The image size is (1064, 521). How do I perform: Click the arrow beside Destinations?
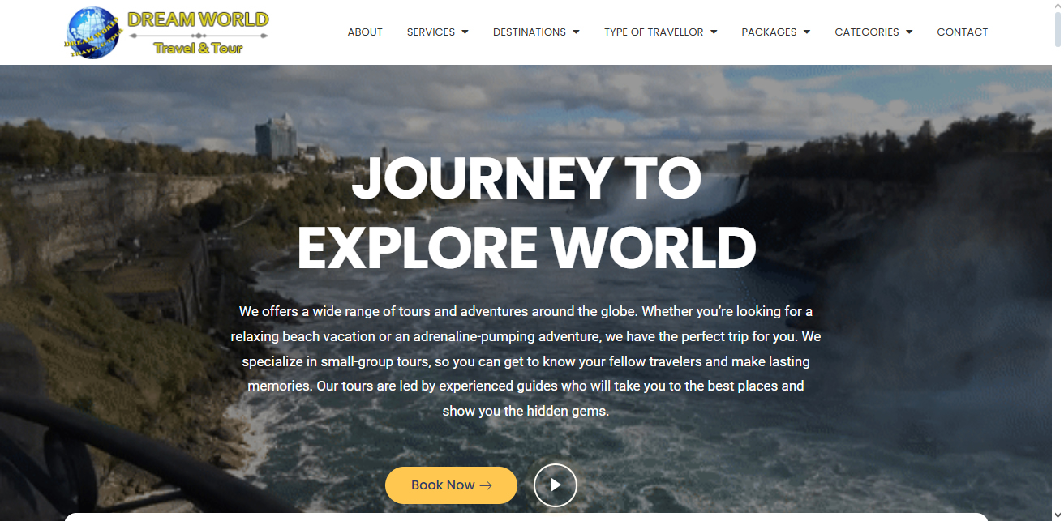(x=576, y=32)
